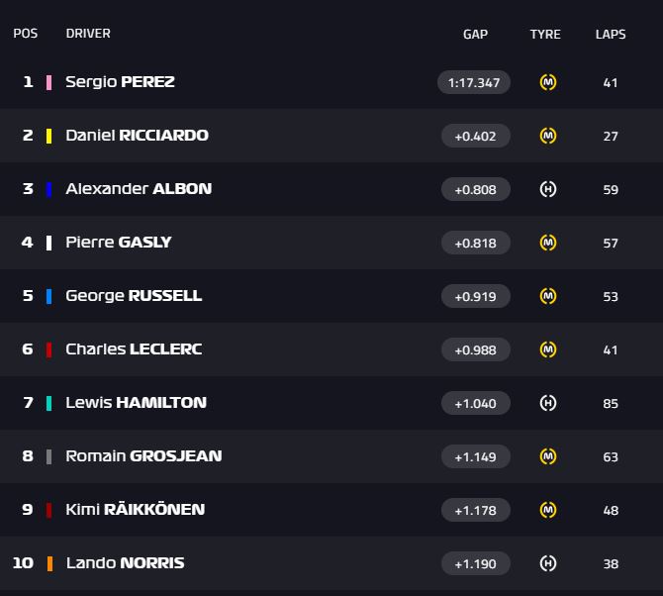Click Romain Grosjean's medium tyre icon
The image size is (663, 596).
(x=547, y=456)
